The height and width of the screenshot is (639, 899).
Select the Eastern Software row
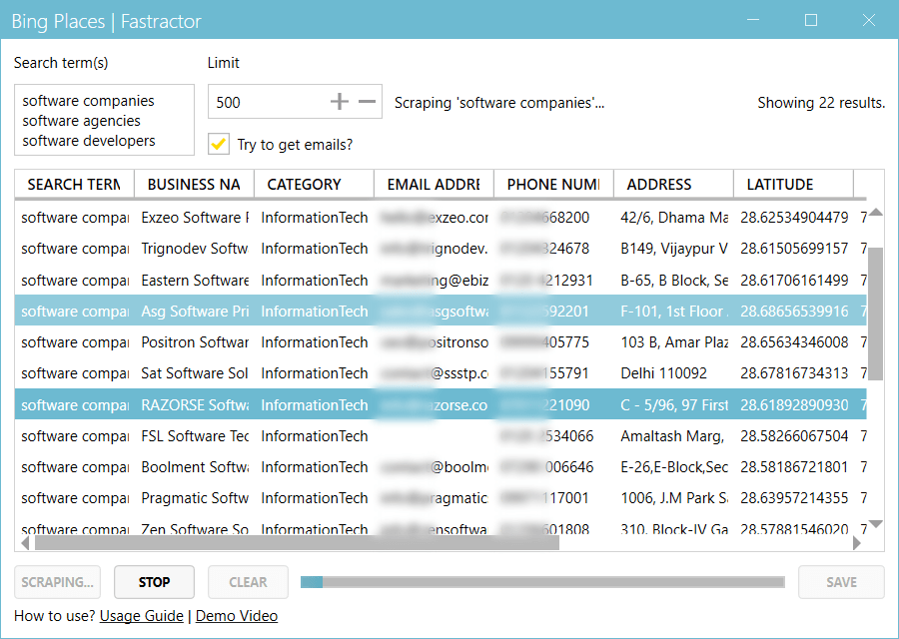point(441,280)
